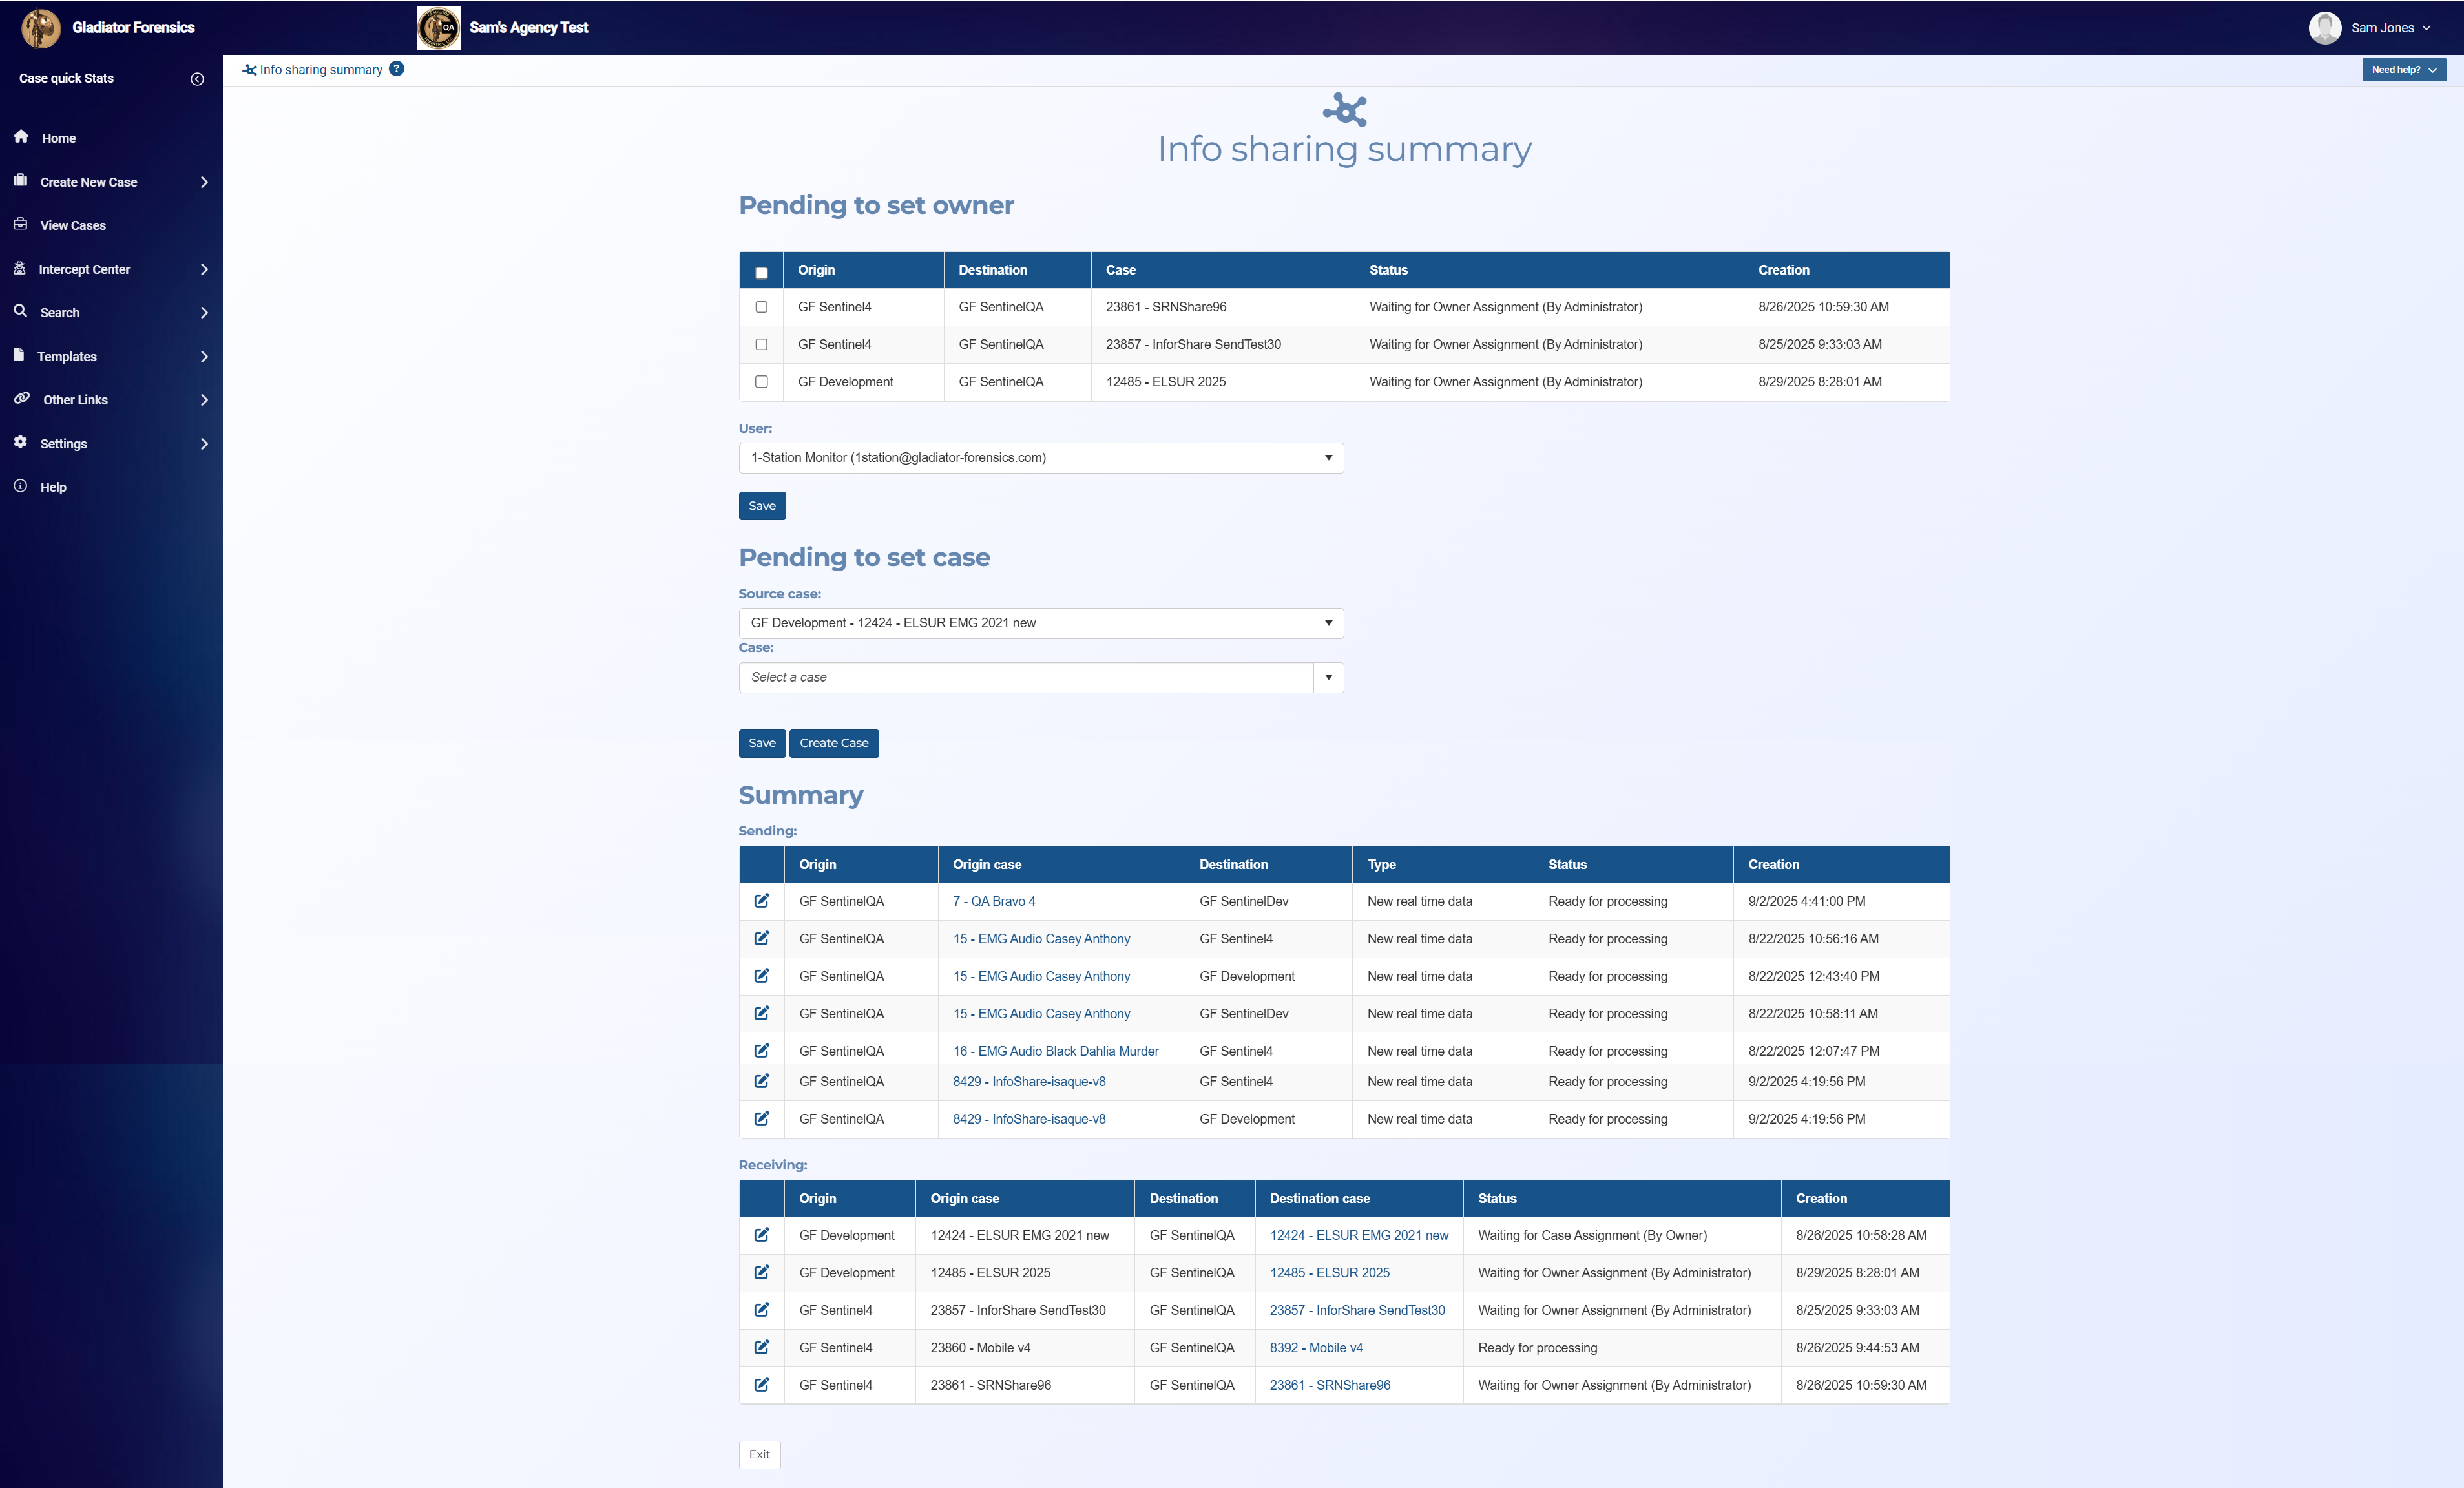Screen dimensions: 2464x1488
Task: Click the help question mark icon beside Info sharing summary
Action: 397,69
